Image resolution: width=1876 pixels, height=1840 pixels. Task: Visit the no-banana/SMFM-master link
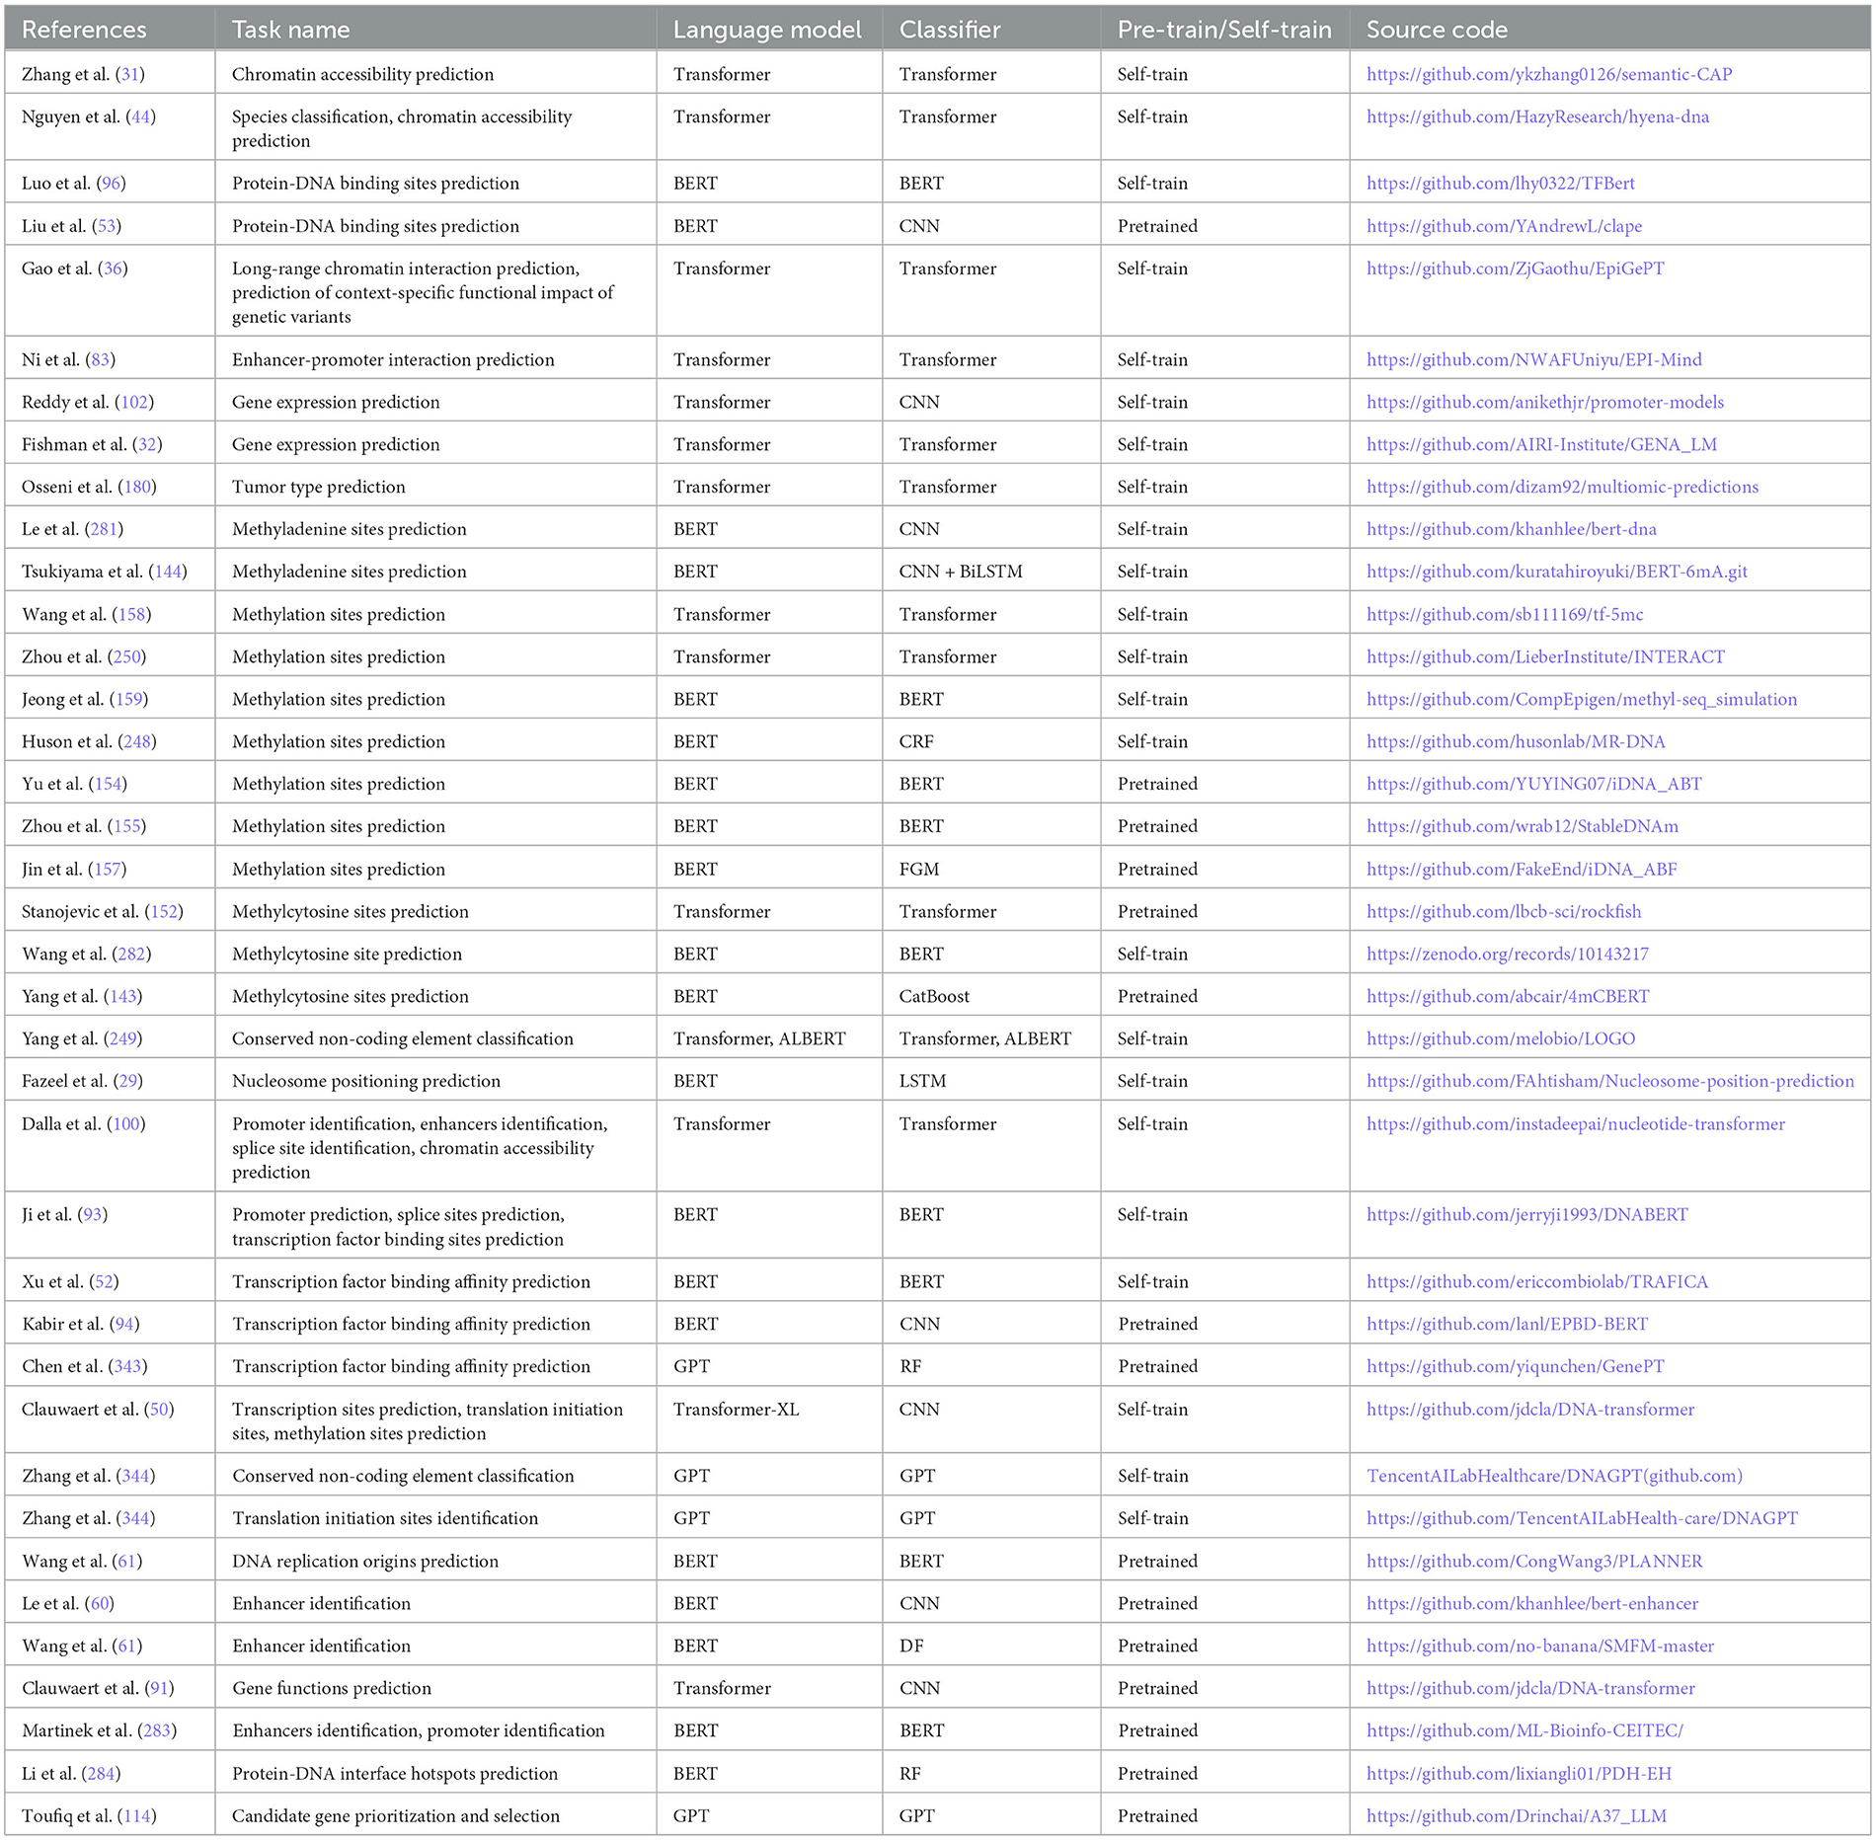pos(1540,1646)
